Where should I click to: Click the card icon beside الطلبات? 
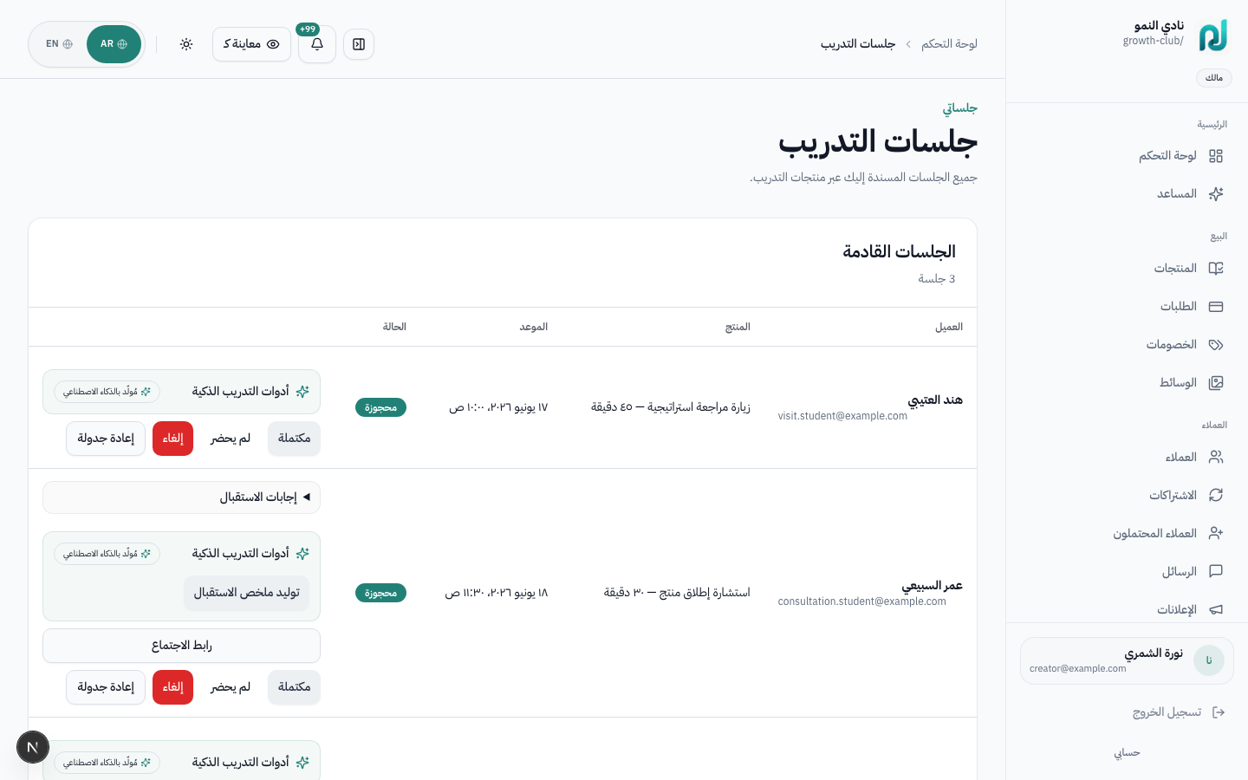tap(1216, 307)
